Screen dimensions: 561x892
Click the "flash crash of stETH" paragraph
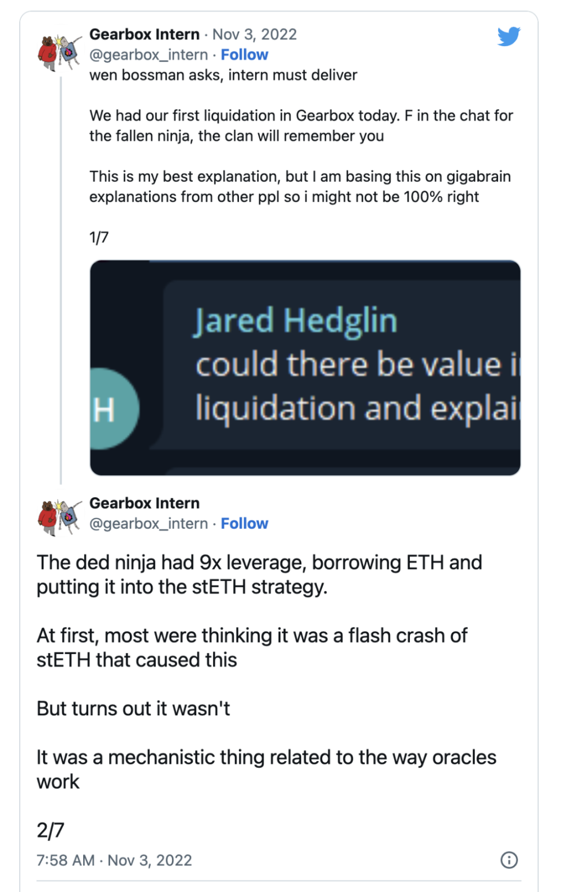252,647
